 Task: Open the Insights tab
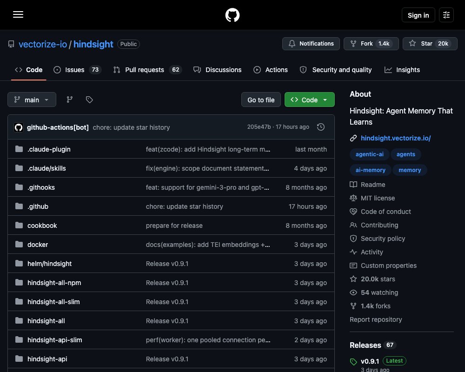402,70
